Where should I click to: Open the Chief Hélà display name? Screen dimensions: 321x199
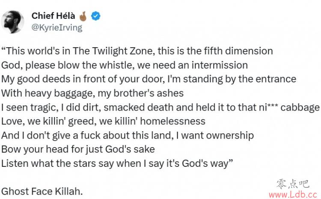point(53,16)
